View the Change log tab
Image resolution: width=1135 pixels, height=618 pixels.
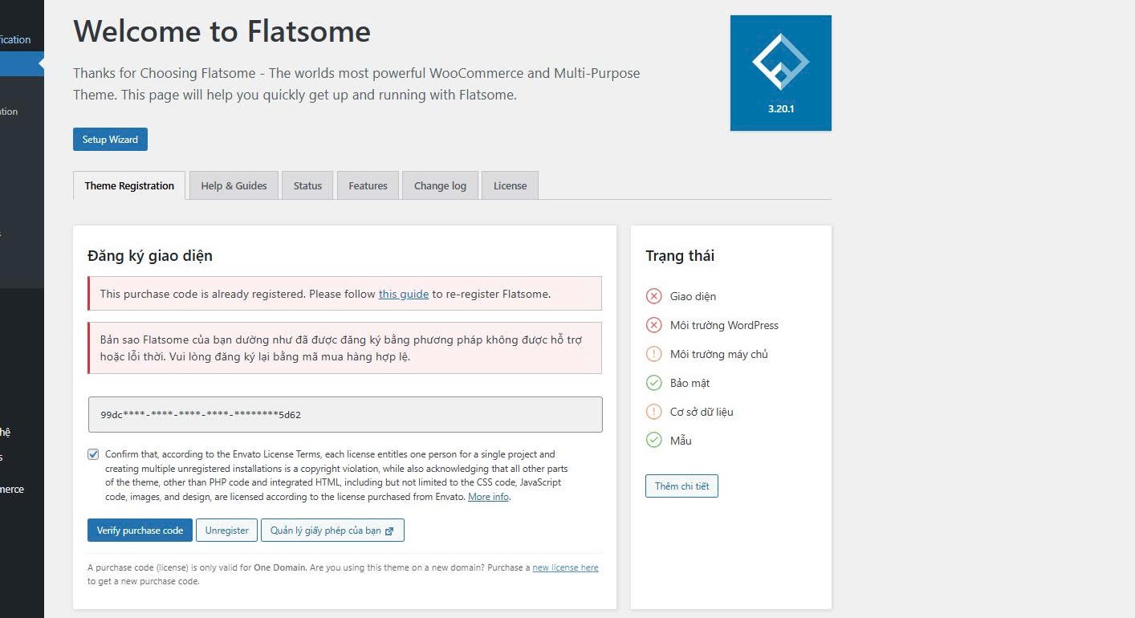(x=440, y=185)
